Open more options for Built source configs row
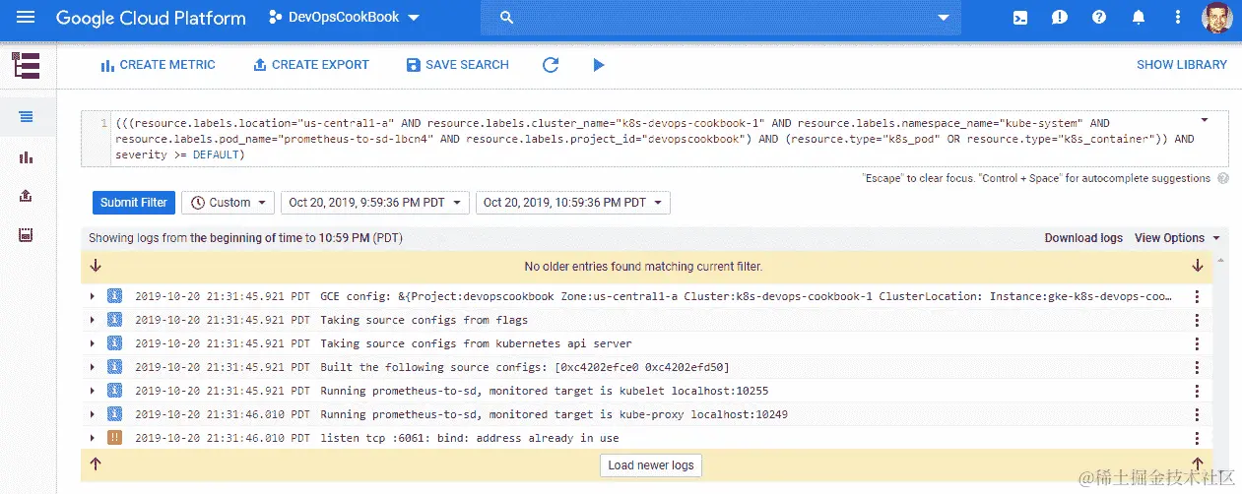The image size is (1242, 494). click(x=1197, y=367)
